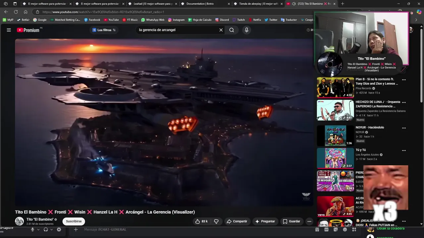Open the AC/DC video thumbnail
This screenshot has height=238, width=424.
tap(335, 207)
